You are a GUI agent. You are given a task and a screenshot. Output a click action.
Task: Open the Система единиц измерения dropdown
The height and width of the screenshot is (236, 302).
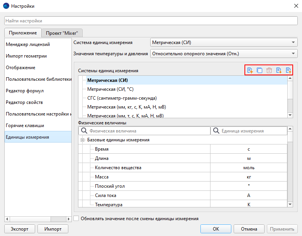point(224,42)
